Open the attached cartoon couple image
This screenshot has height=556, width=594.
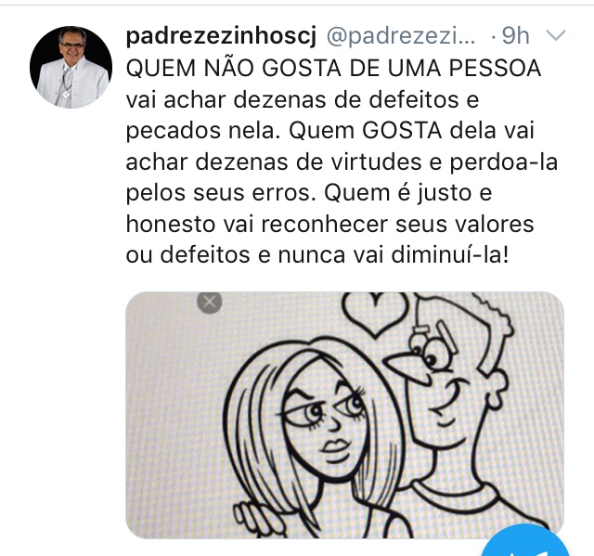(344, 415)
